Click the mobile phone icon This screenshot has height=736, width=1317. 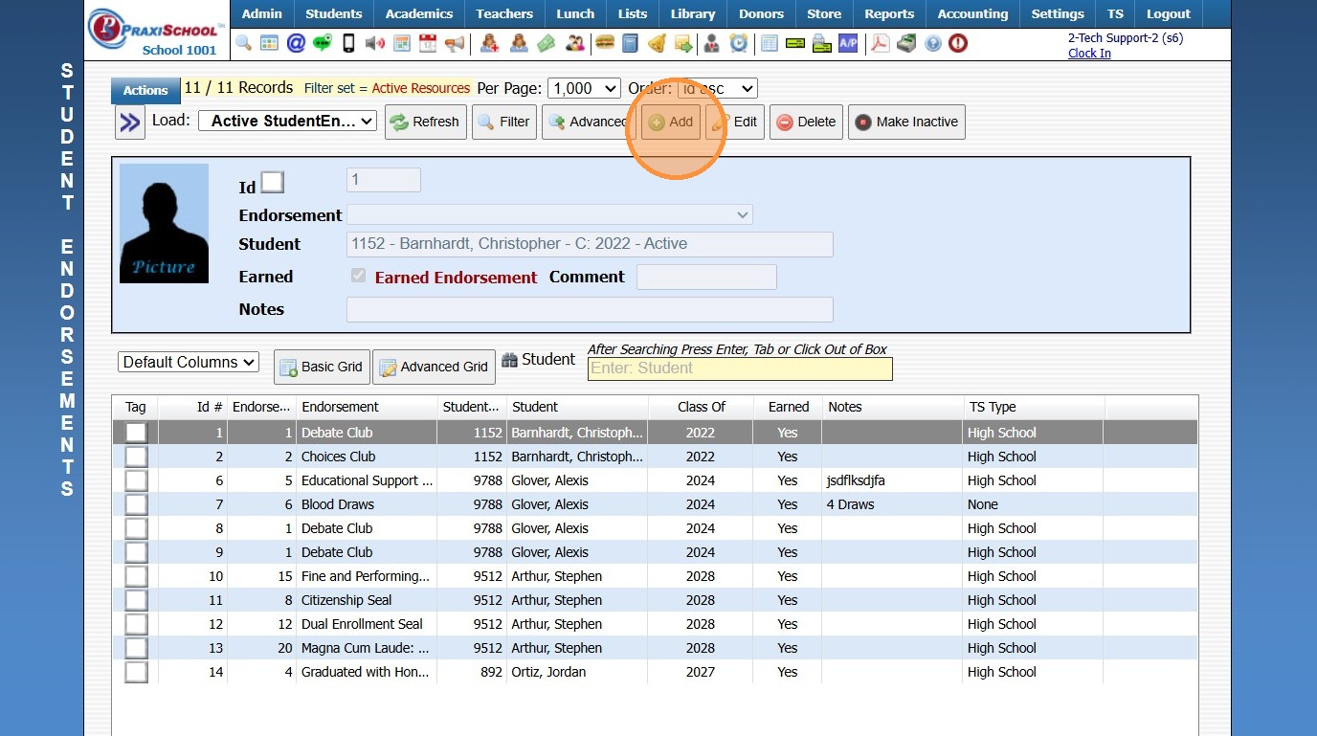pyautogui.click(x=349, y=43)
